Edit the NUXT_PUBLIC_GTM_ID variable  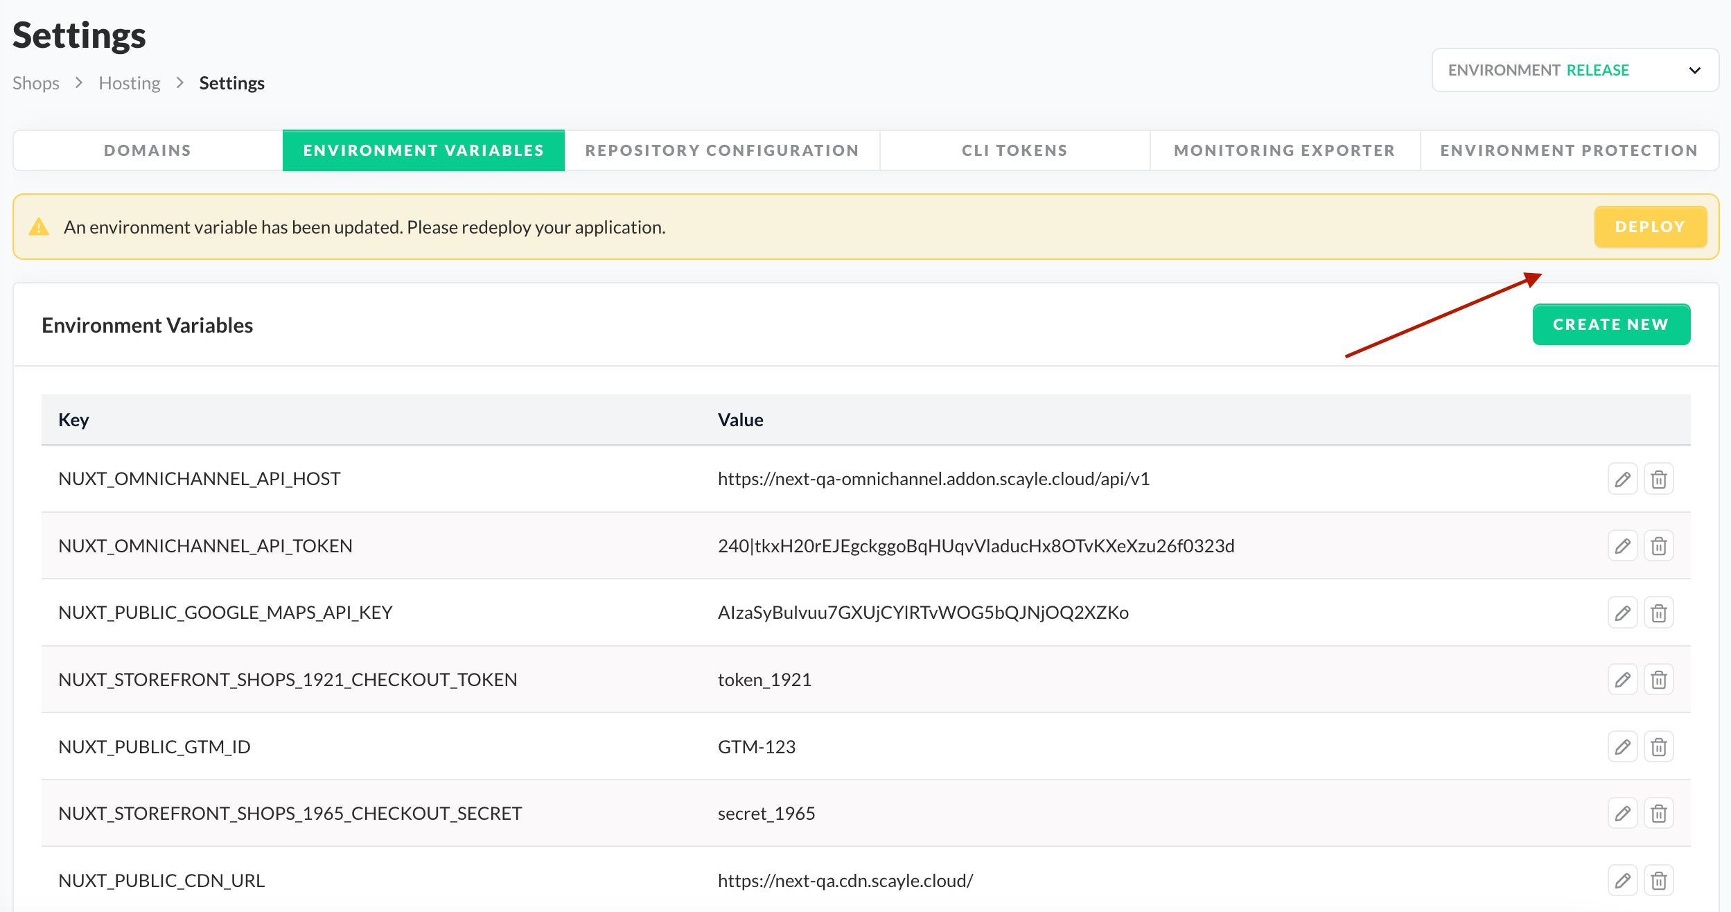coord(1622,747)
